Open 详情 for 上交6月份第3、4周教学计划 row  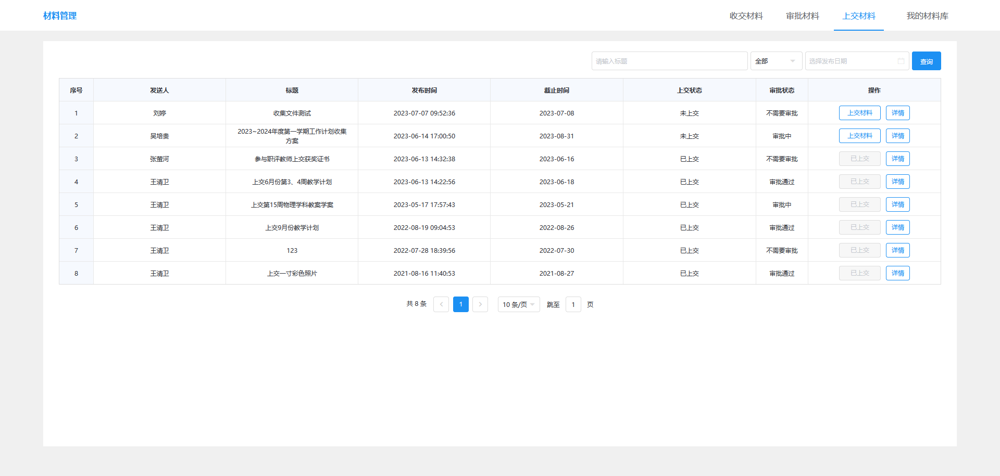click(x=897, y=182)
